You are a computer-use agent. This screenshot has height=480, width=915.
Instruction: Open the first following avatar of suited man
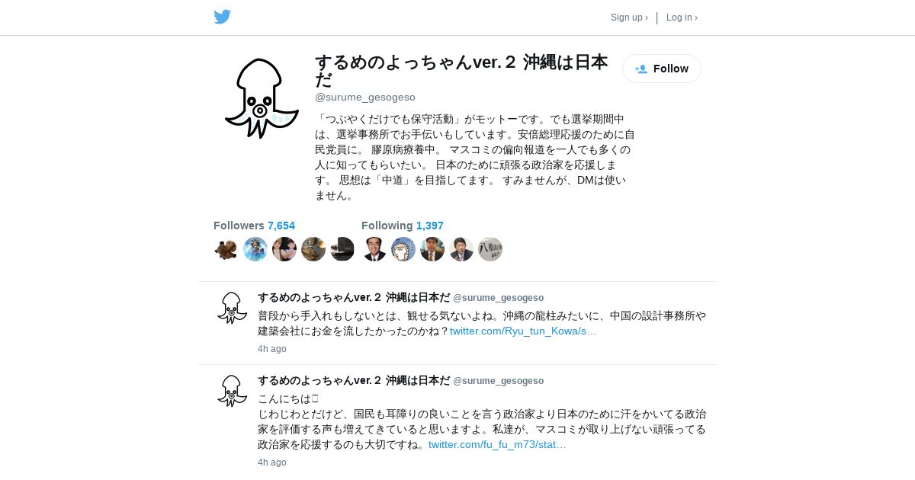[374, 249]
